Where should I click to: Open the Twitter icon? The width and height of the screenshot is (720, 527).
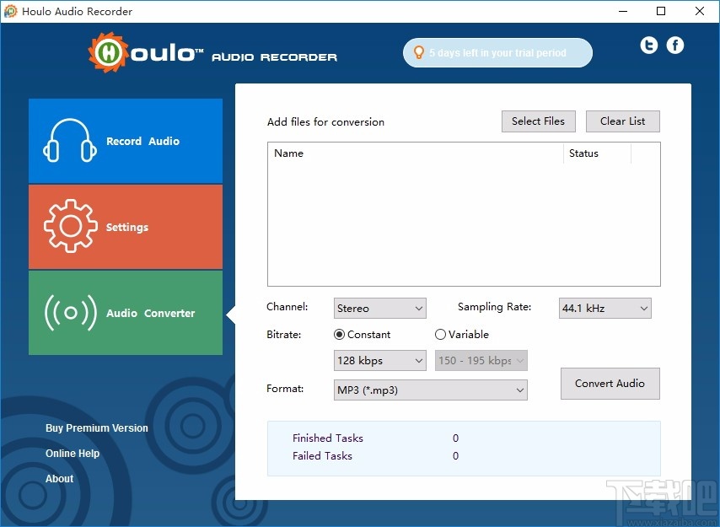point(648,45)
